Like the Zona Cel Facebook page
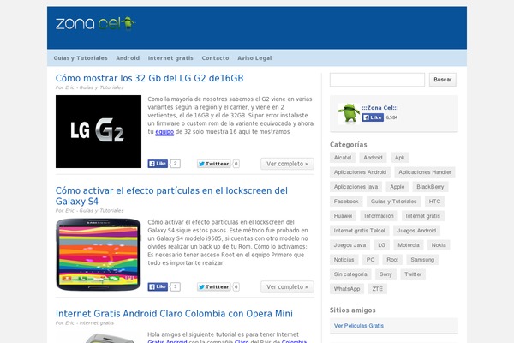 pyautogui.click(x=373, y=117)
